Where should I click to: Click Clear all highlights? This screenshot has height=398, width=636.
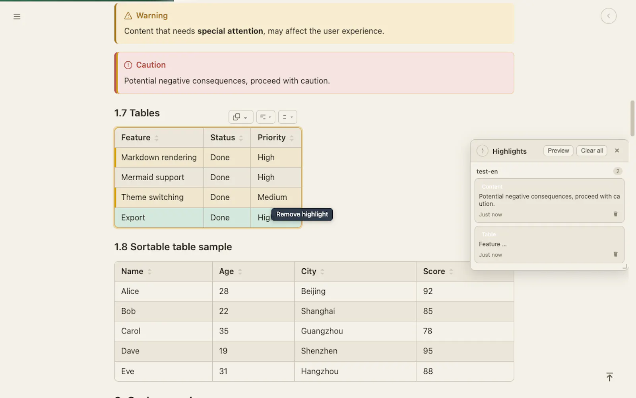(x=591, y=151)
